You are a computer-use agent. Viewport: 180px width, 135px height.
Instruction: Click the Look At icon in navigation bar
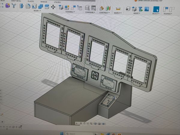pyautogui.click(x=81, y=123)
